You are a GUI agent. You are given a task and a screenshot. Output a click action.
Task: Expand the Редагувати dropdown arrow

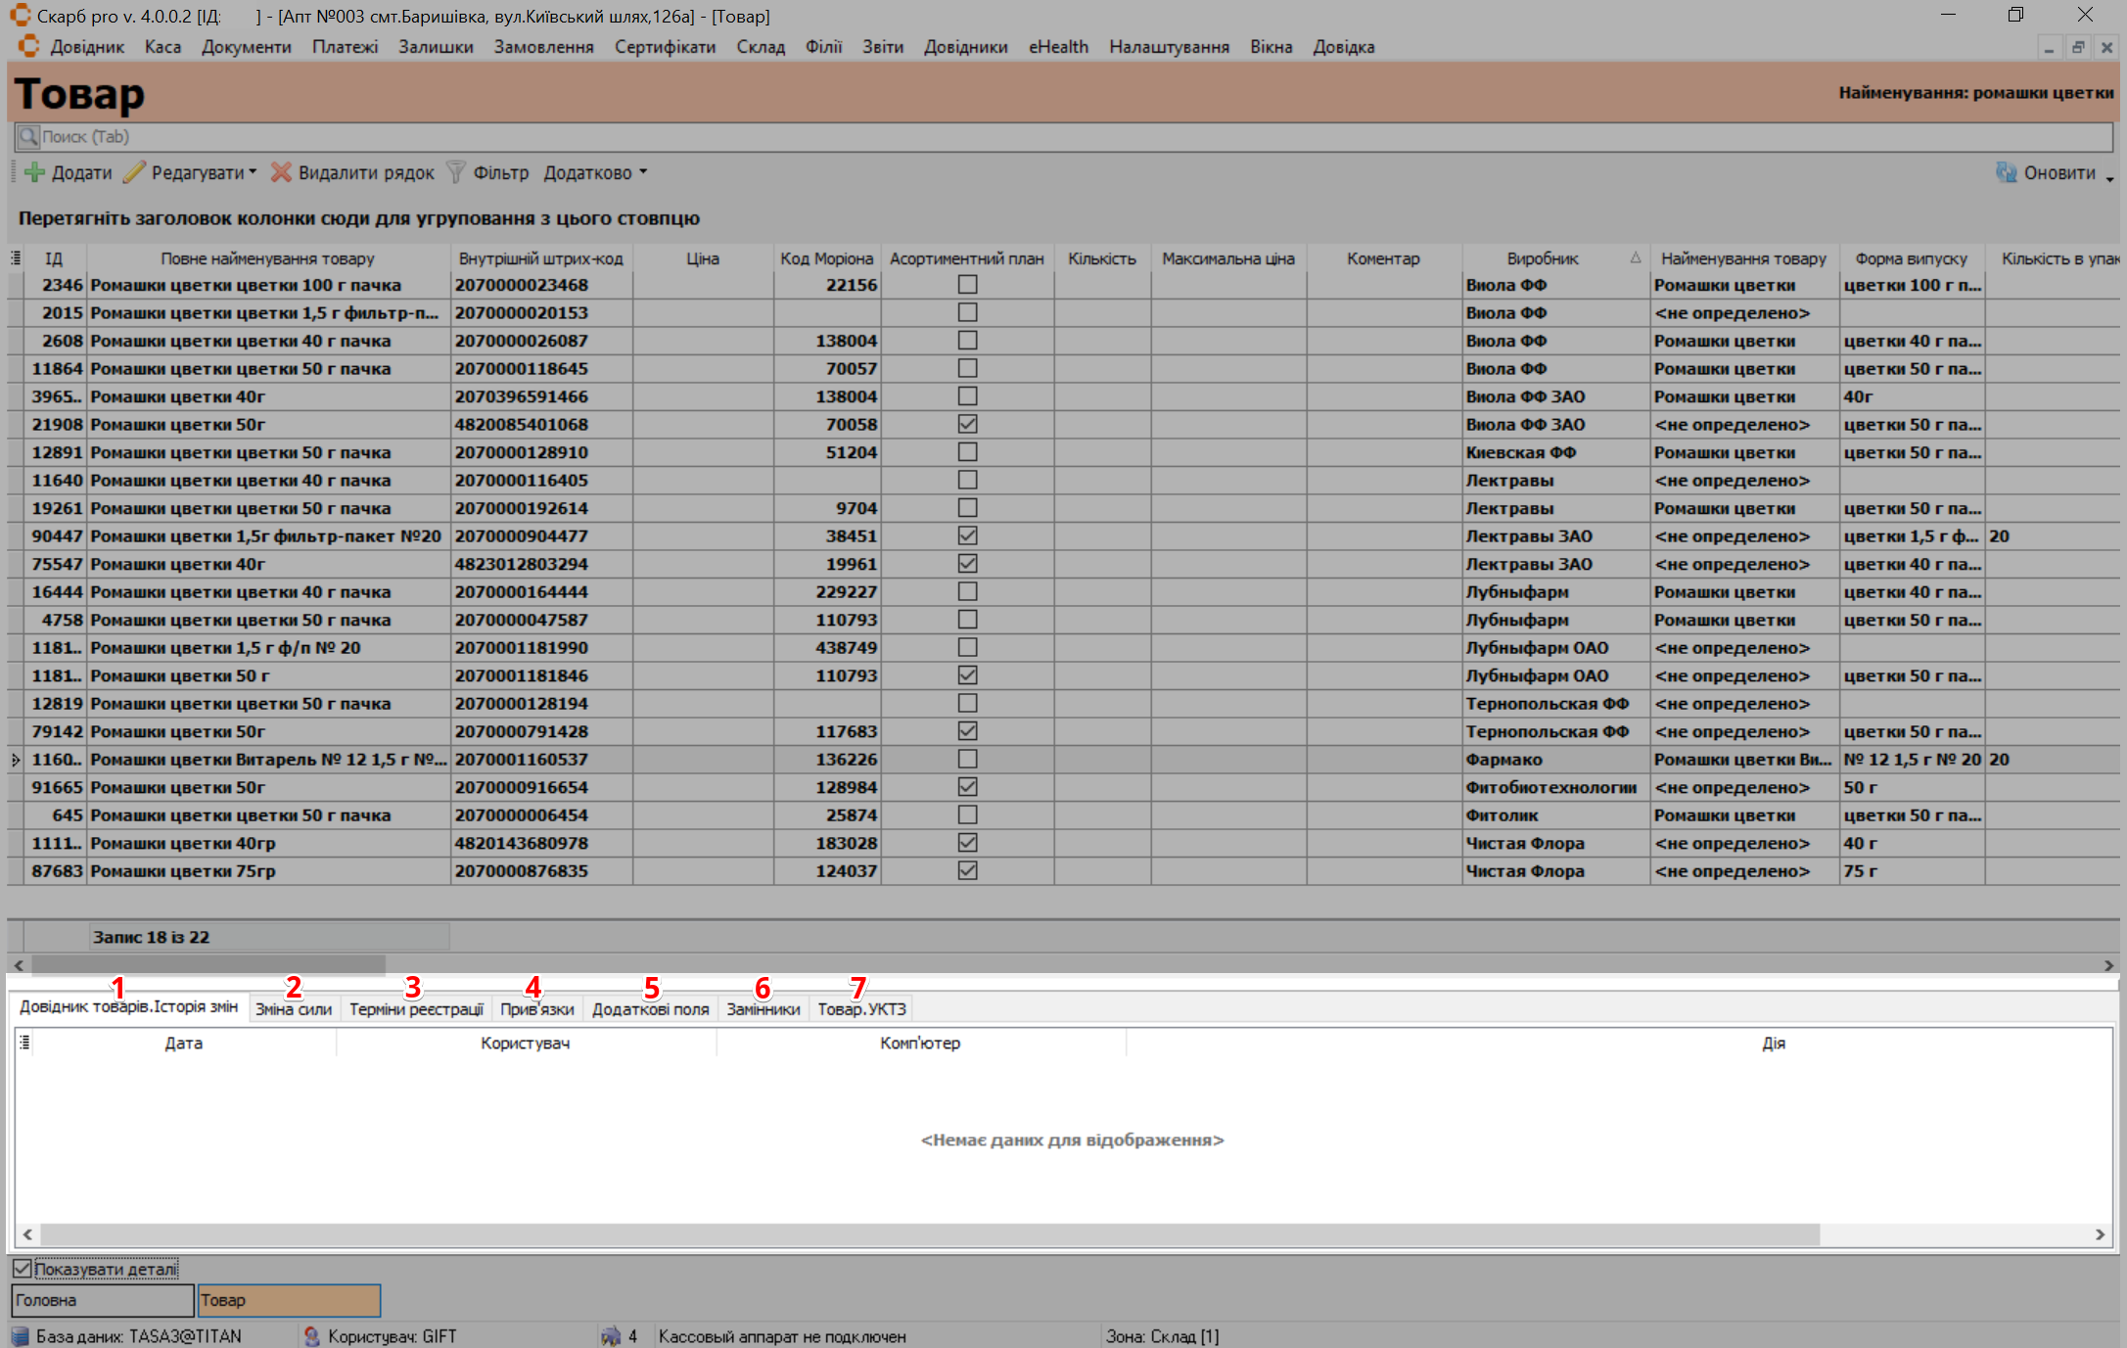pos(253,172)
